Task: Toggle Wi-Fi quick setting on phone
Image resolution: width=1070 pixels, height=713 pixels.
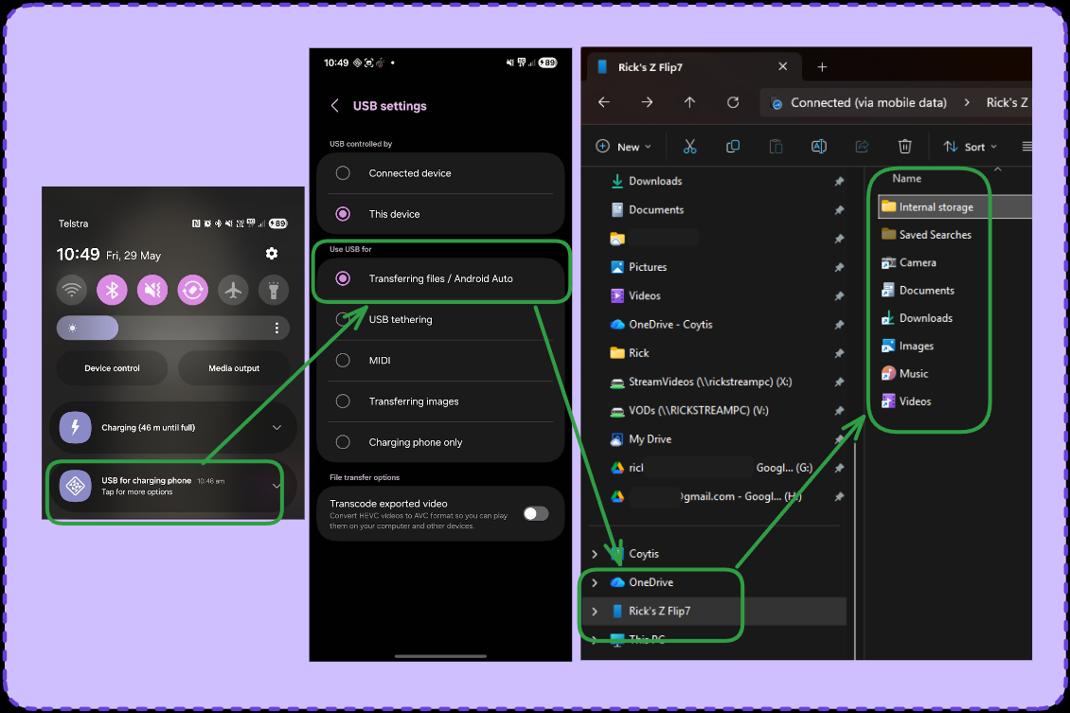Action: click(72, 290)
